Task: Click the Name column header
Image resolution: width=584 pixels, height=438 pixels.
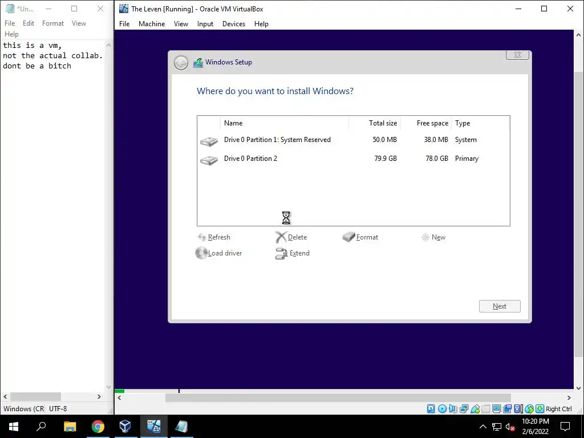Action: (285, 123)
